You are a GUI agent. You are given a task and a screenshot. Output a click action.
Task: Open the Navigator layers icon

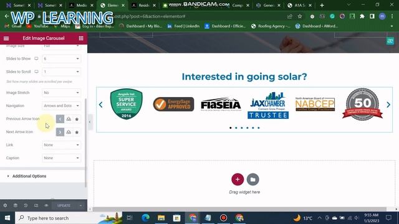(x=16, y=205)
